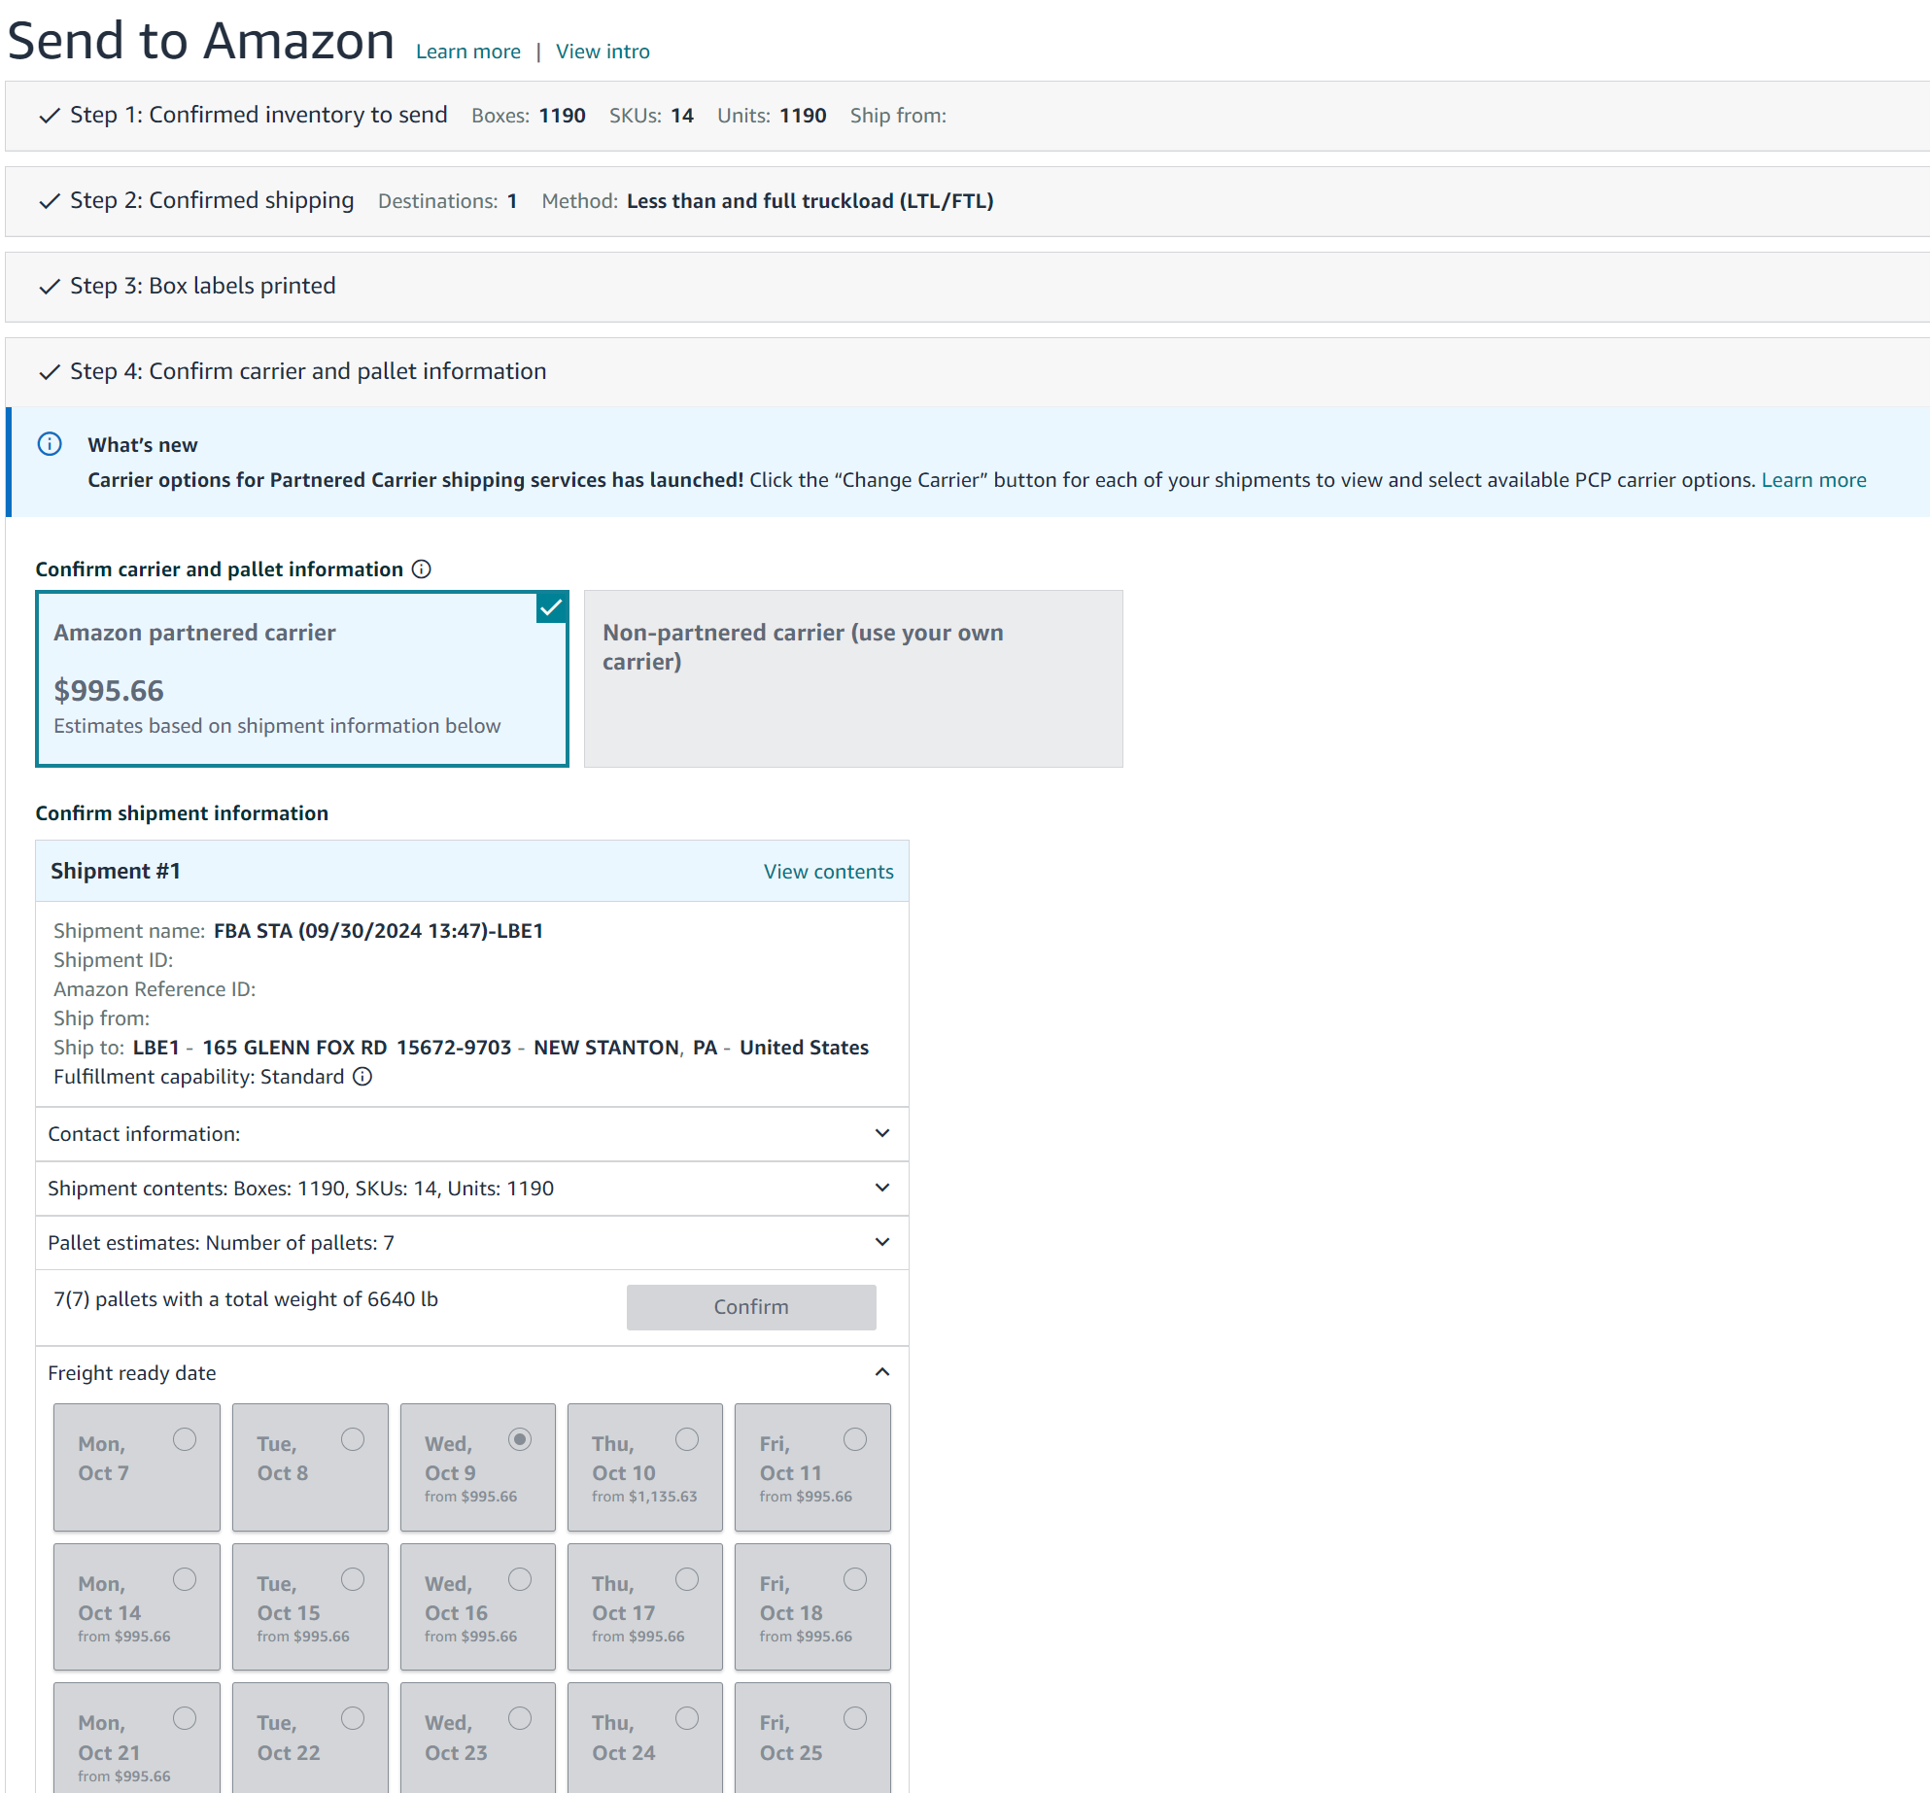Click info icon next to Fulfillment capability Standard

362,1077
